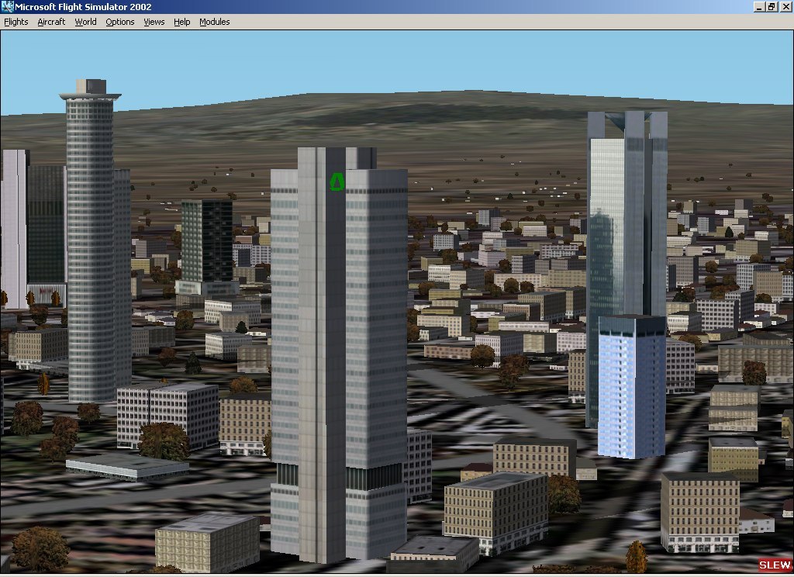
Task: Click the green logo on central skyscraper
Action: (337, 182)
